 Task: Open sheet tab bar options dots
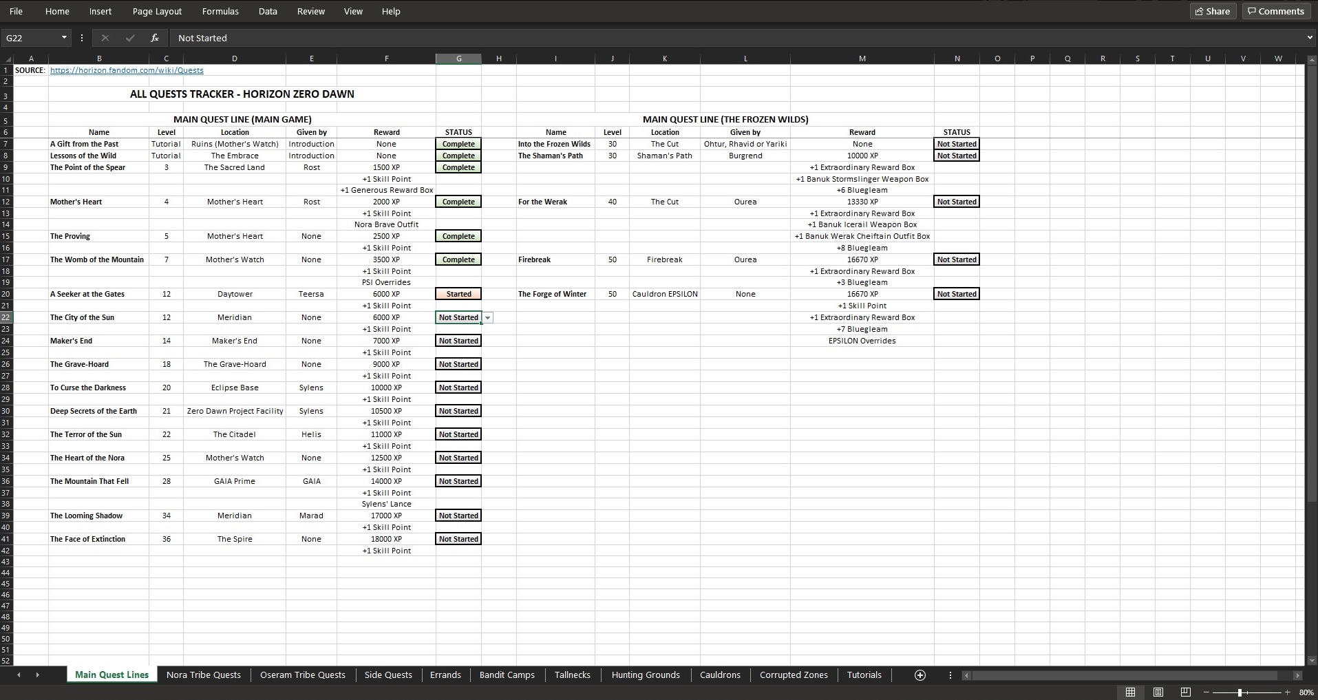(950, 675)
